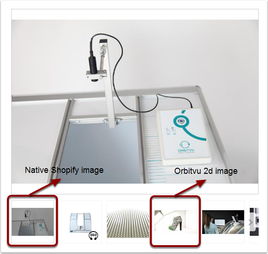
Task: Click next arrow in thumbnail carousel
Action: 251,222
